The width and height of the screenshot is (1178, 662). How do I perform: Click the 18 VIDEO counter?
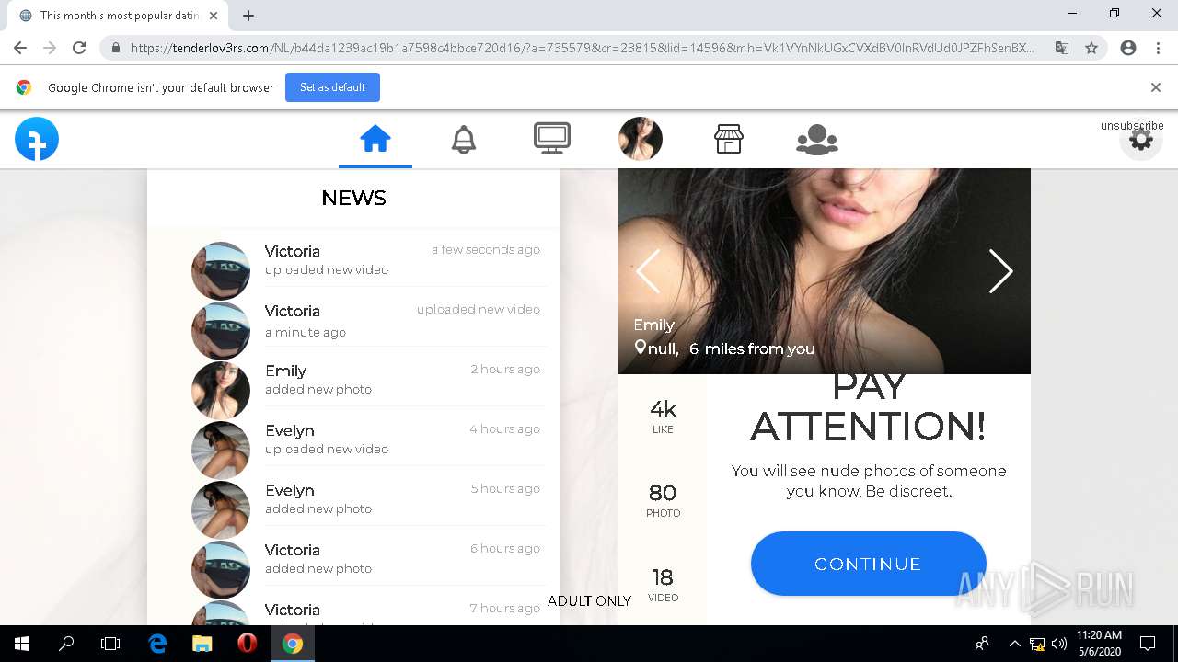point(663,585)
